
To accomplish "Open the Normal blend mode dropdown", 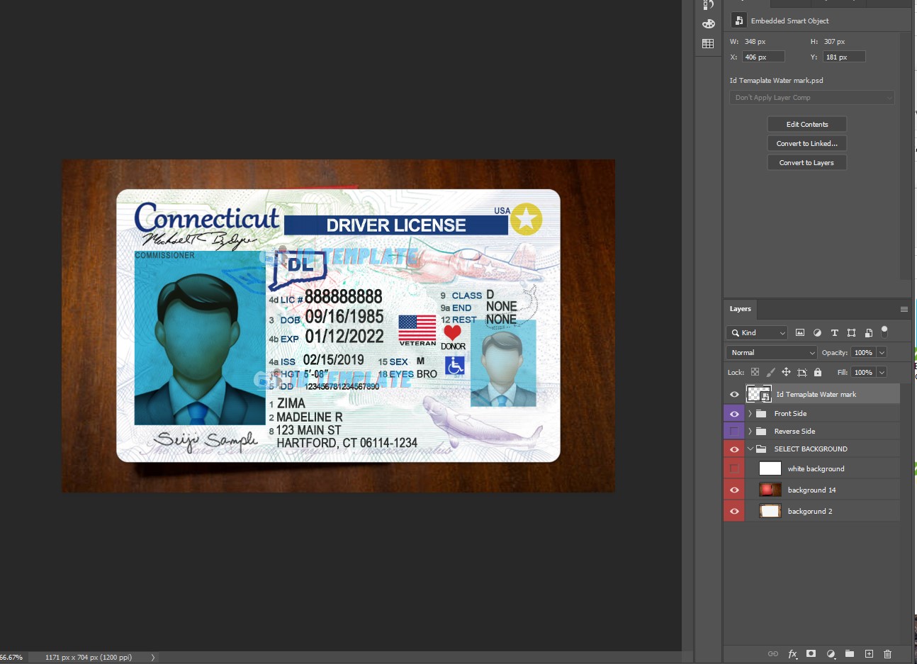I will click(772, 352).
